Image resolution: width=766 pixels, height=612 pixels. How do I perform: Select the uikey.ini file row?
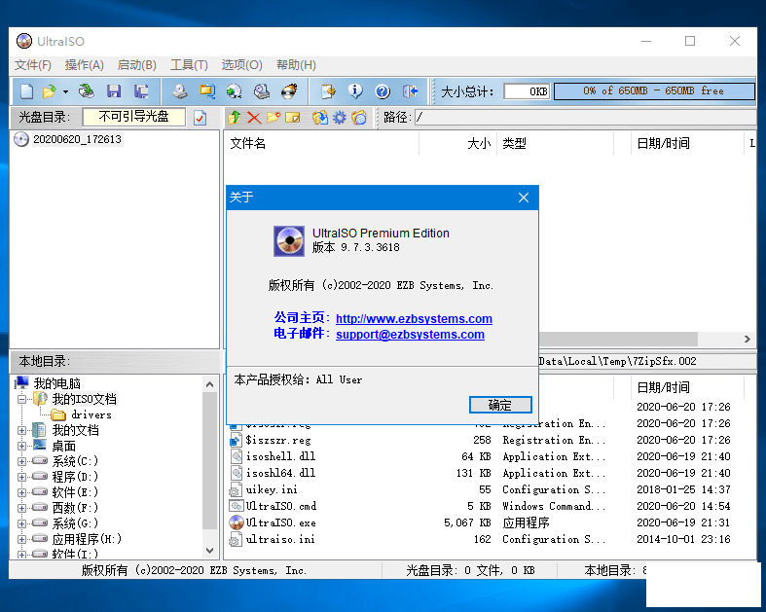click(490, 489)
